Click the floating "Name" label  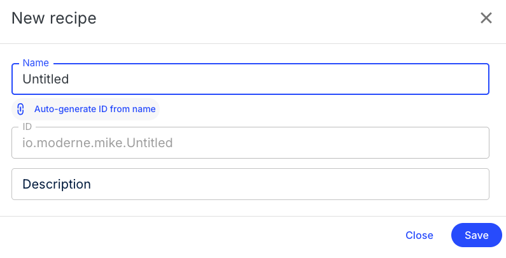(37, 63)
